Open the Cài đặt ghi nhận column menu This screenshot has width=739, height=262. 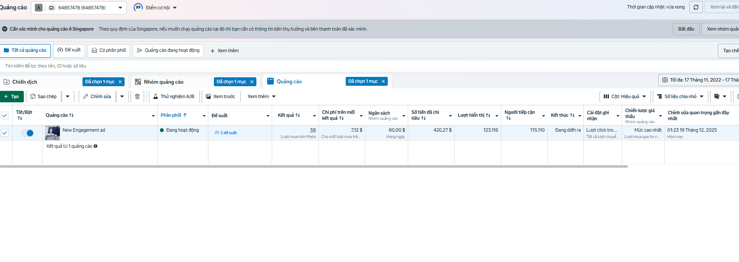618,116
